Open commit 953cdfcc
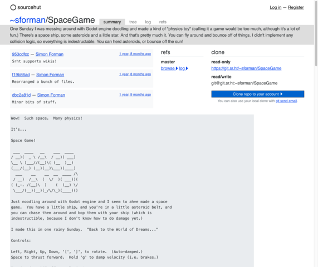The width and height of the screenshot is (318, 267). point(21,55)
